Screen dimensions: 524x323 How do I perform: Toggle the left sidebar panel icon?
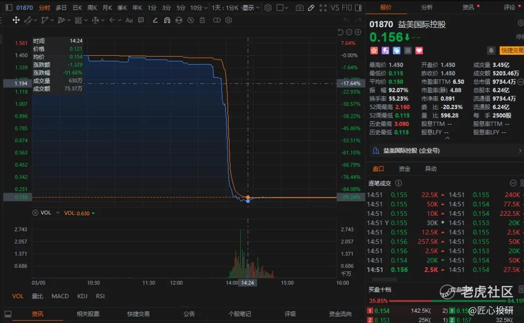(9, 7)
